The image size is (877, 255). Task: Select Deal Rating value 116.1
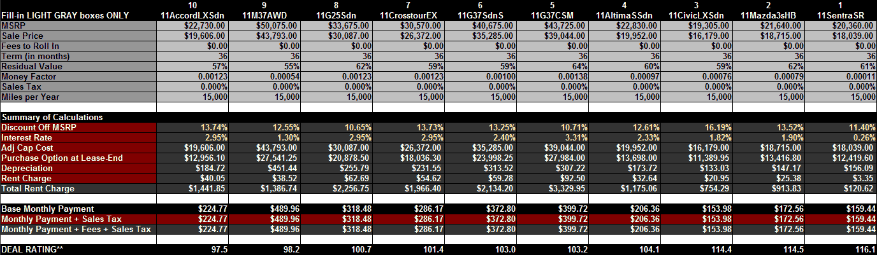842,249
